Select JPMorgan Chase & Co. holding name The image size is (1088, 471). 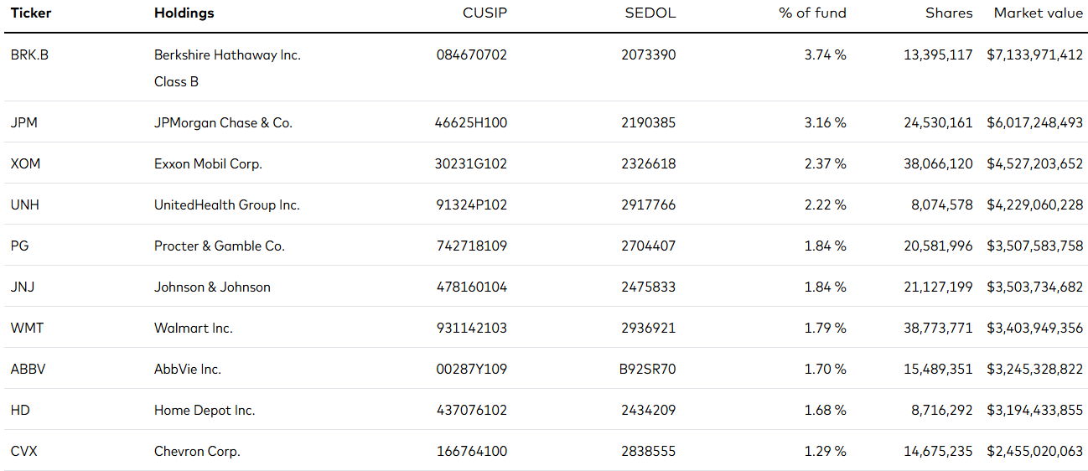(x=223, y=123)
